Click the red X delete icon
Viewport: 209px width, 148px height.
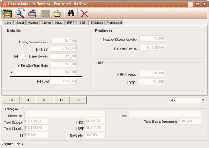tap(84, 14)
